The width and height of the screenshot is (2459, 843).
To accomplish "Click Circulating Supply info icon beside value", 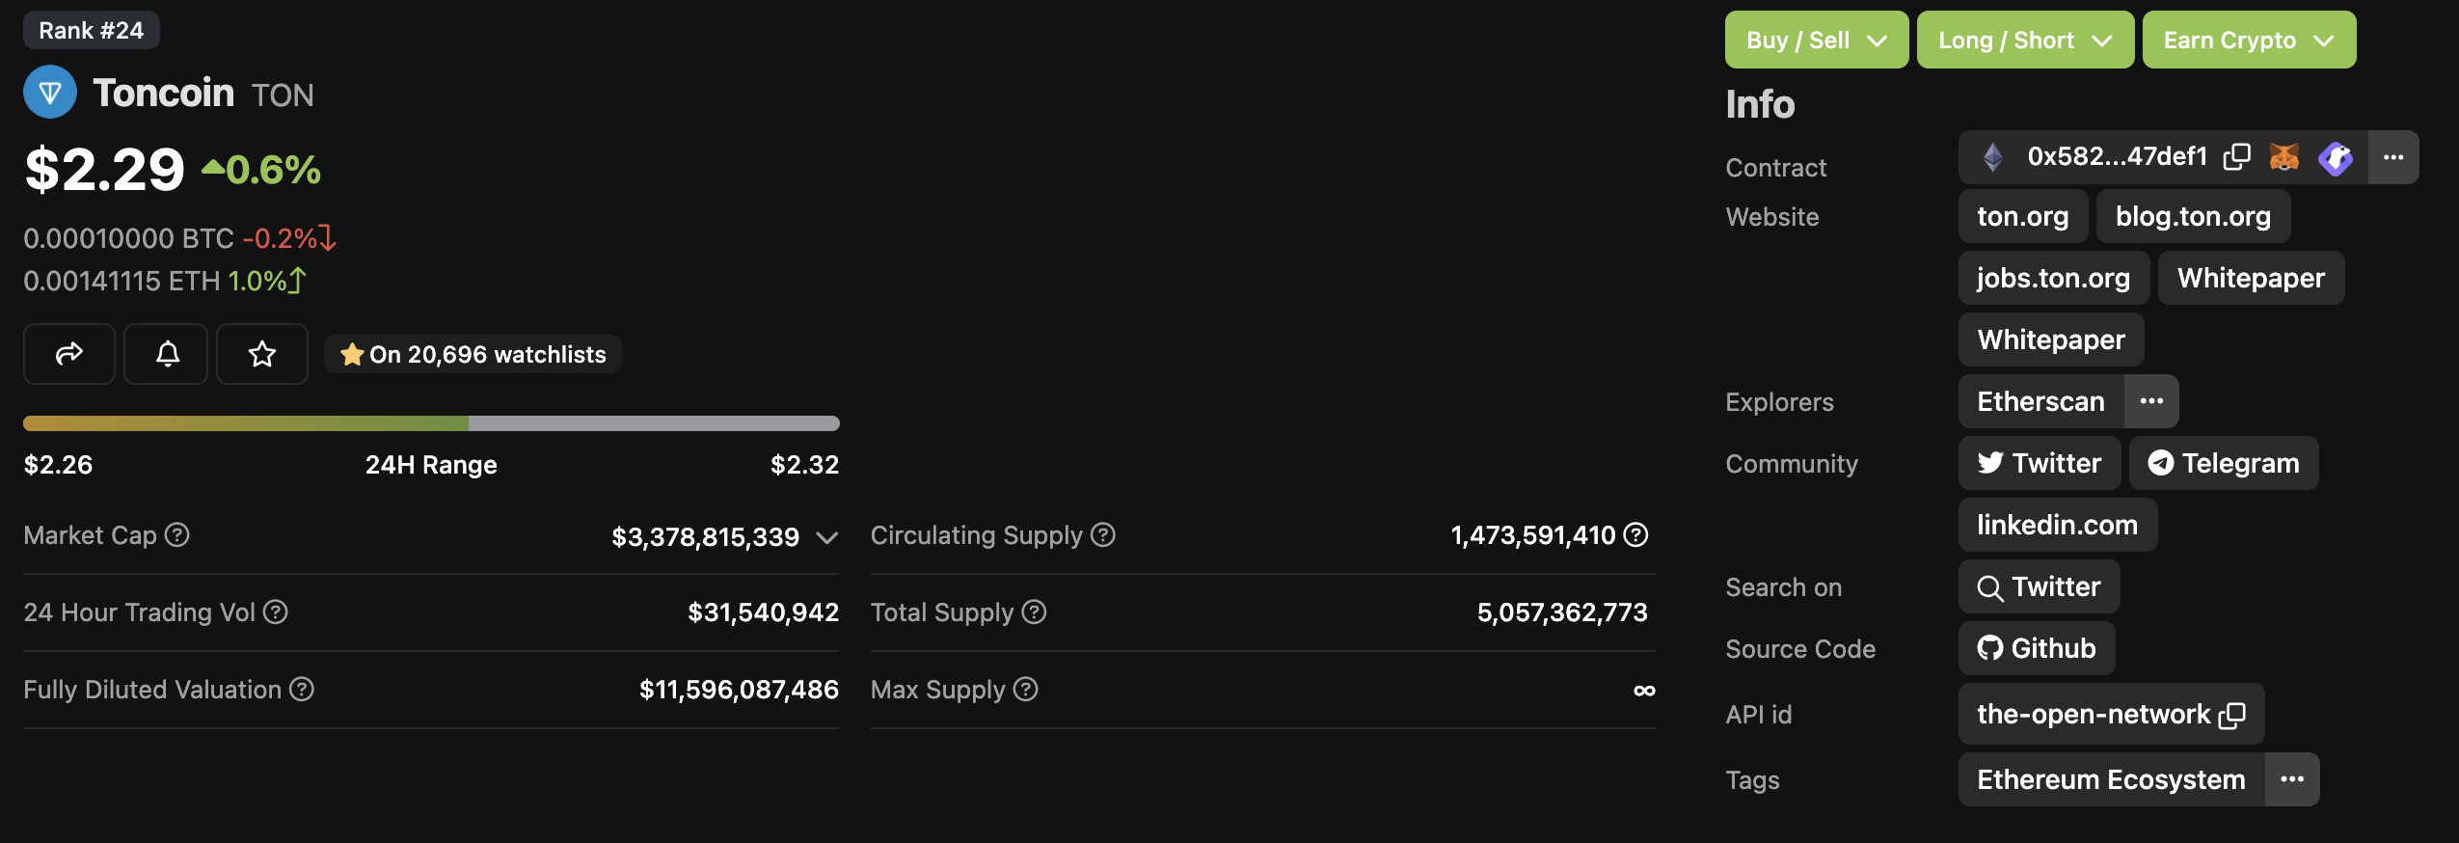I will (x=1636, y=534).
